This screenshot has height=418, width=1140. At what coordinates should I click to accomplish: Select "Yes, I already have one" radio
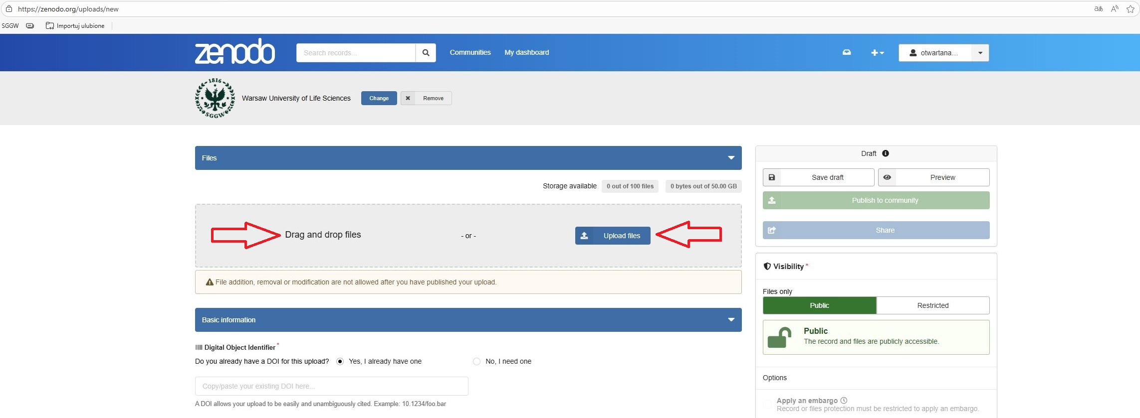340,362
